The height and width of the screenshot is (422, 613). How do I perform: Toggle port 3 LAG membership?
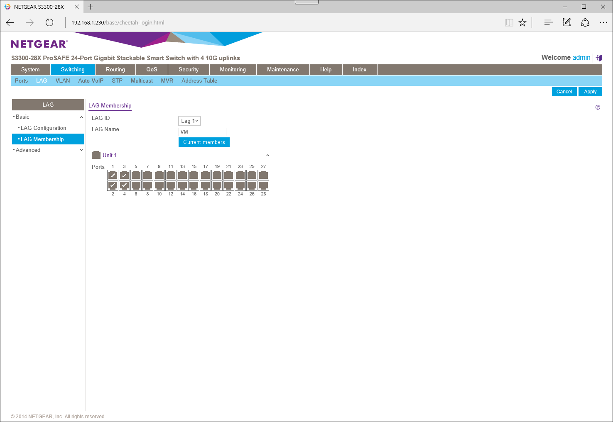click(124, 175)
